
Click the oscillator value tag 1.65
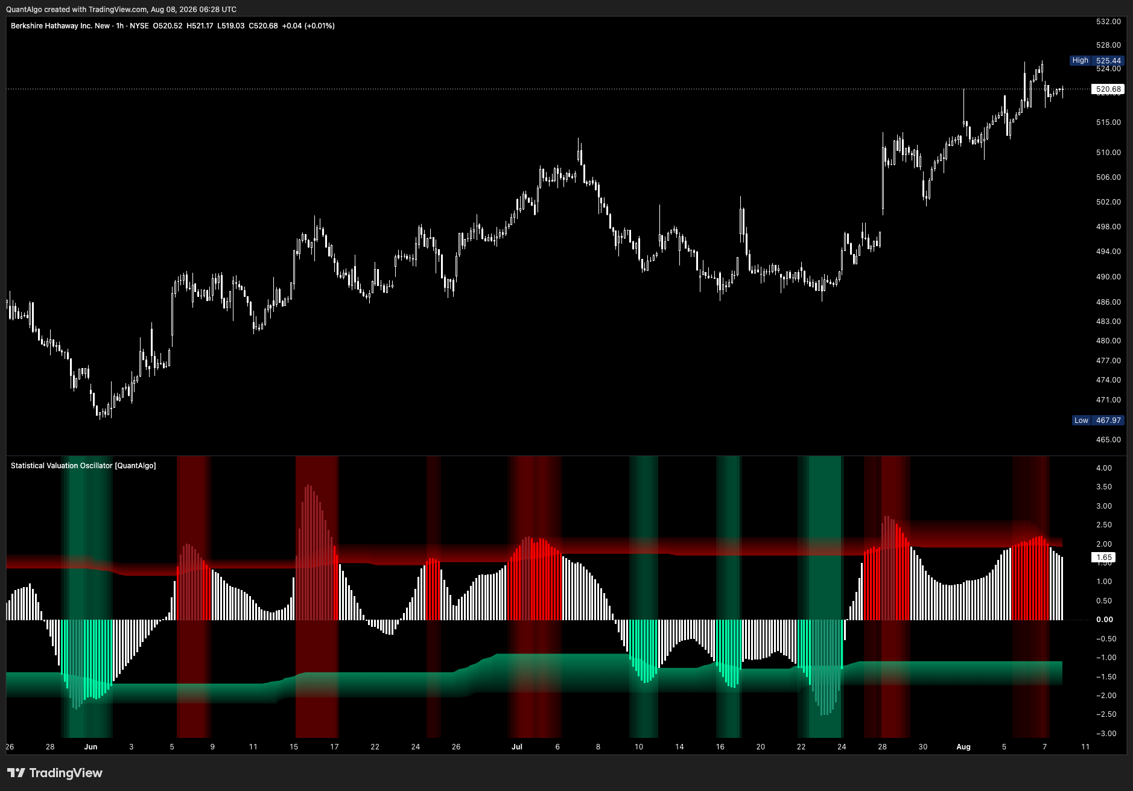pos(1104,558)
